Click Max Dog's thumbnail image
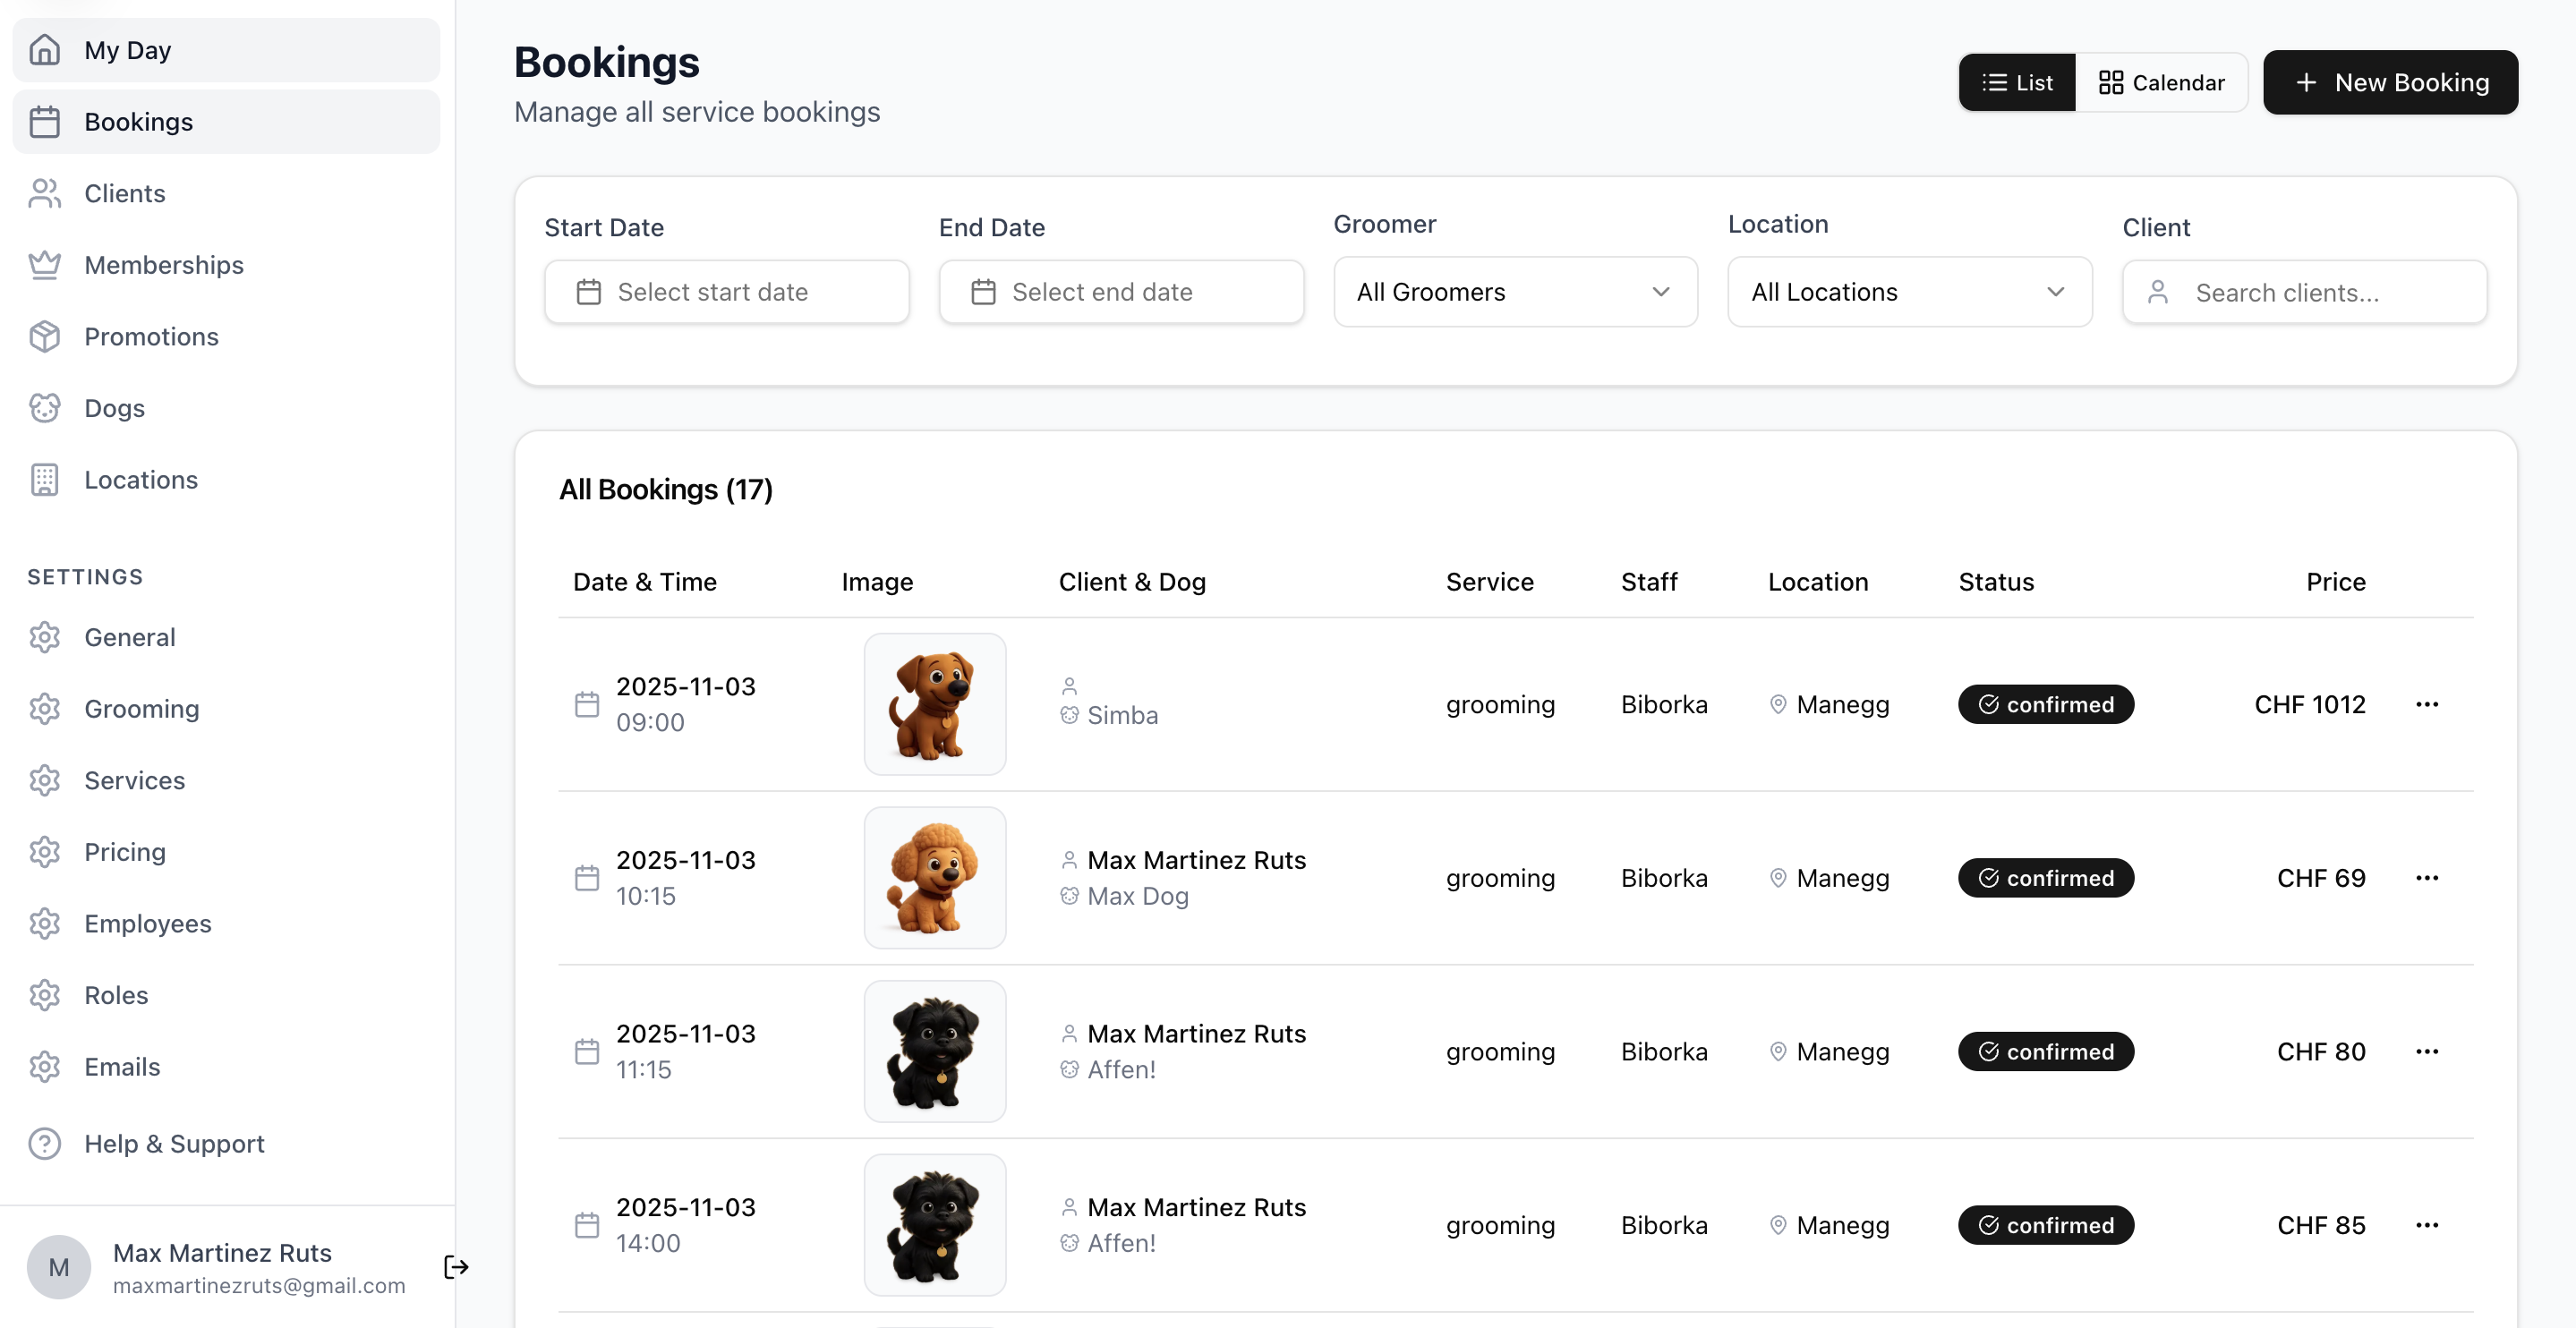The height and width of the screenshot is (1328, 2576). point(935,877)
